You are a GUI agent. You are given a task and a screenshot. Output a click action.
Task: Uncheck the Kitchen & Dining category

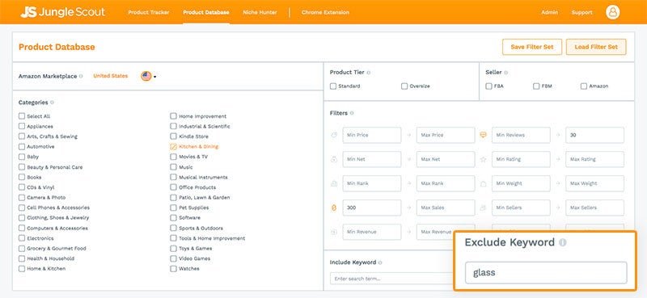pos(173,147)
